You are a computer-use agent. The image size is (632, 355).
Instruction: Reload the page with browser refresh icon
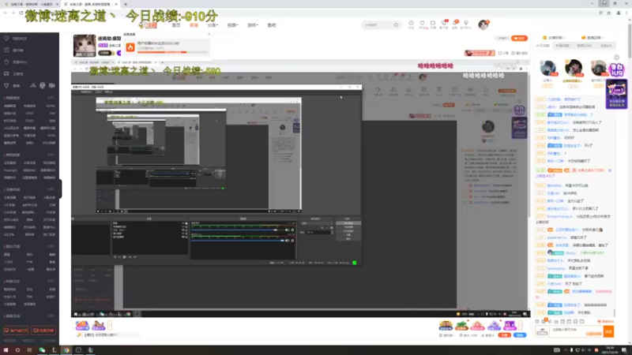(21, 13)
